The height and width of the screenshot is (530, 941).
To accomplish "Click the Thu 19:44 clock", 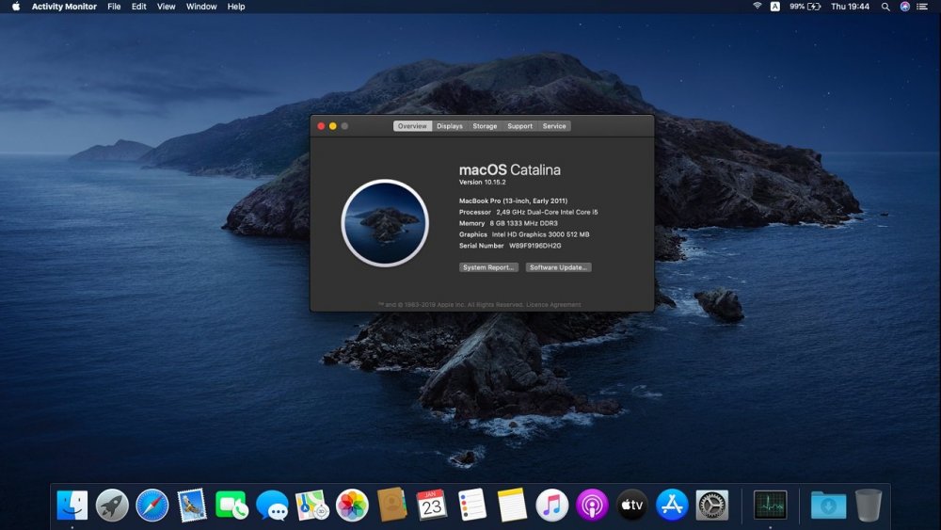I will coord(850,7).
